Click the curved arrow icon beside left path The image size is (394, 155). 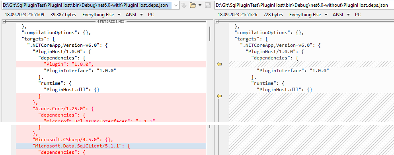[x=184, y=5]
